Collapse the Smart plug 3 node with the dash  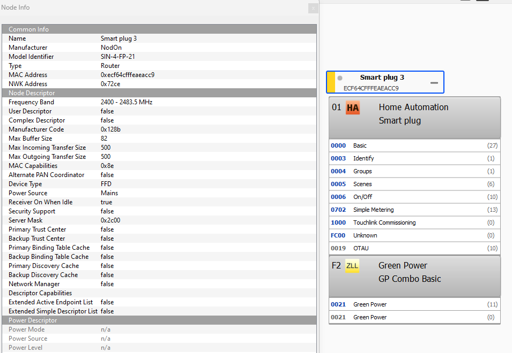click(x=434, y=83)
